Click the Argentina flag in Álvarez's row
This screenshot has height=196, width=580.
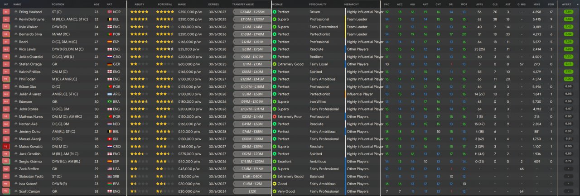[x=109, y=94]
